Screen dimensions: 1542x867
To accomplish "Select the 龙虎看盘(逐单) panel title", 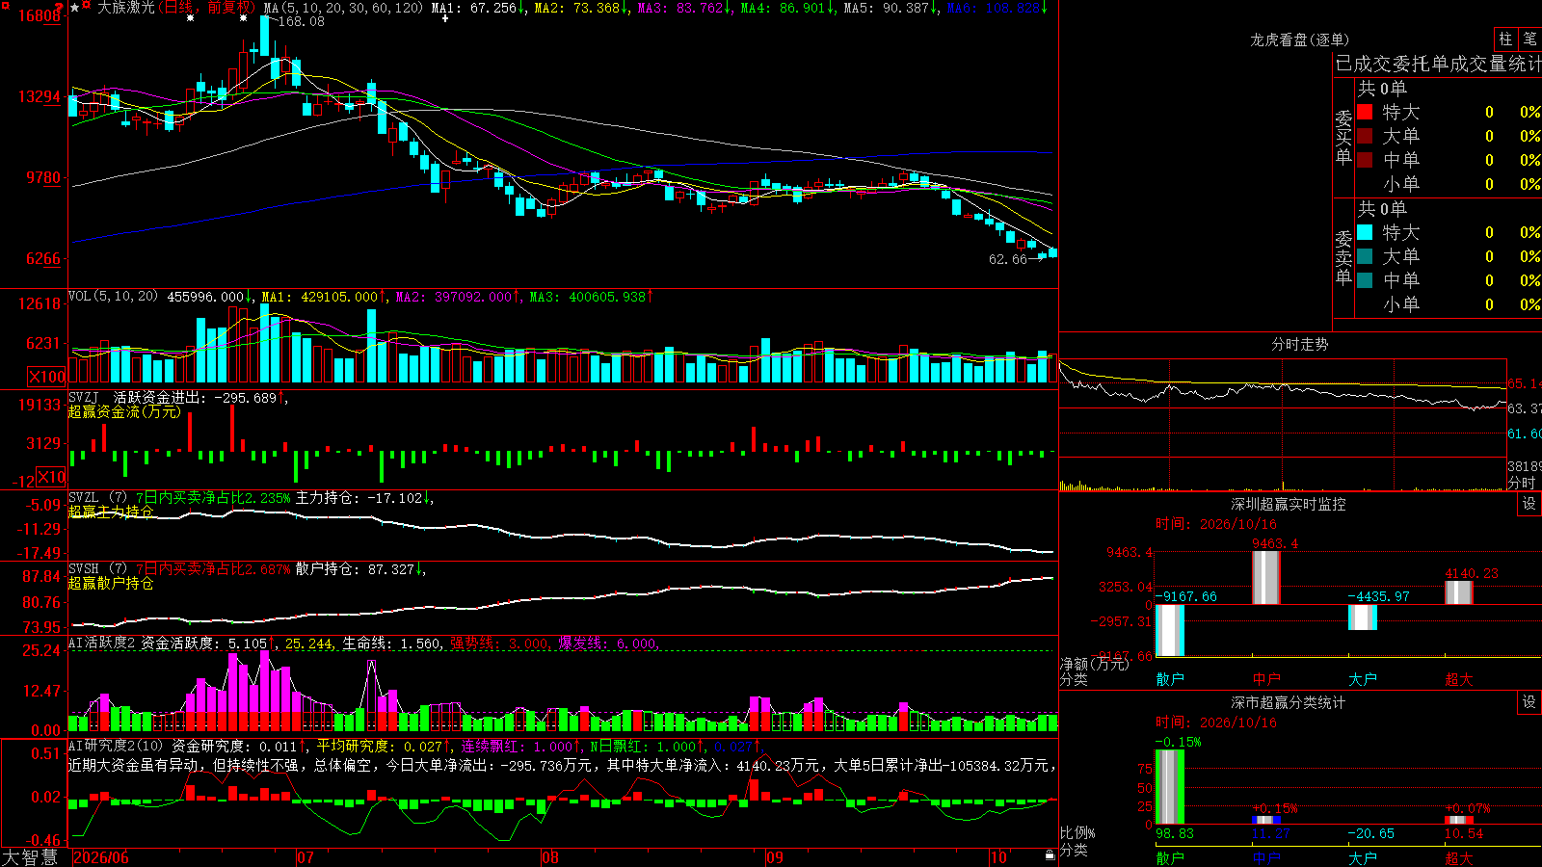I will pyautogui.click(x=1299, y=39).
